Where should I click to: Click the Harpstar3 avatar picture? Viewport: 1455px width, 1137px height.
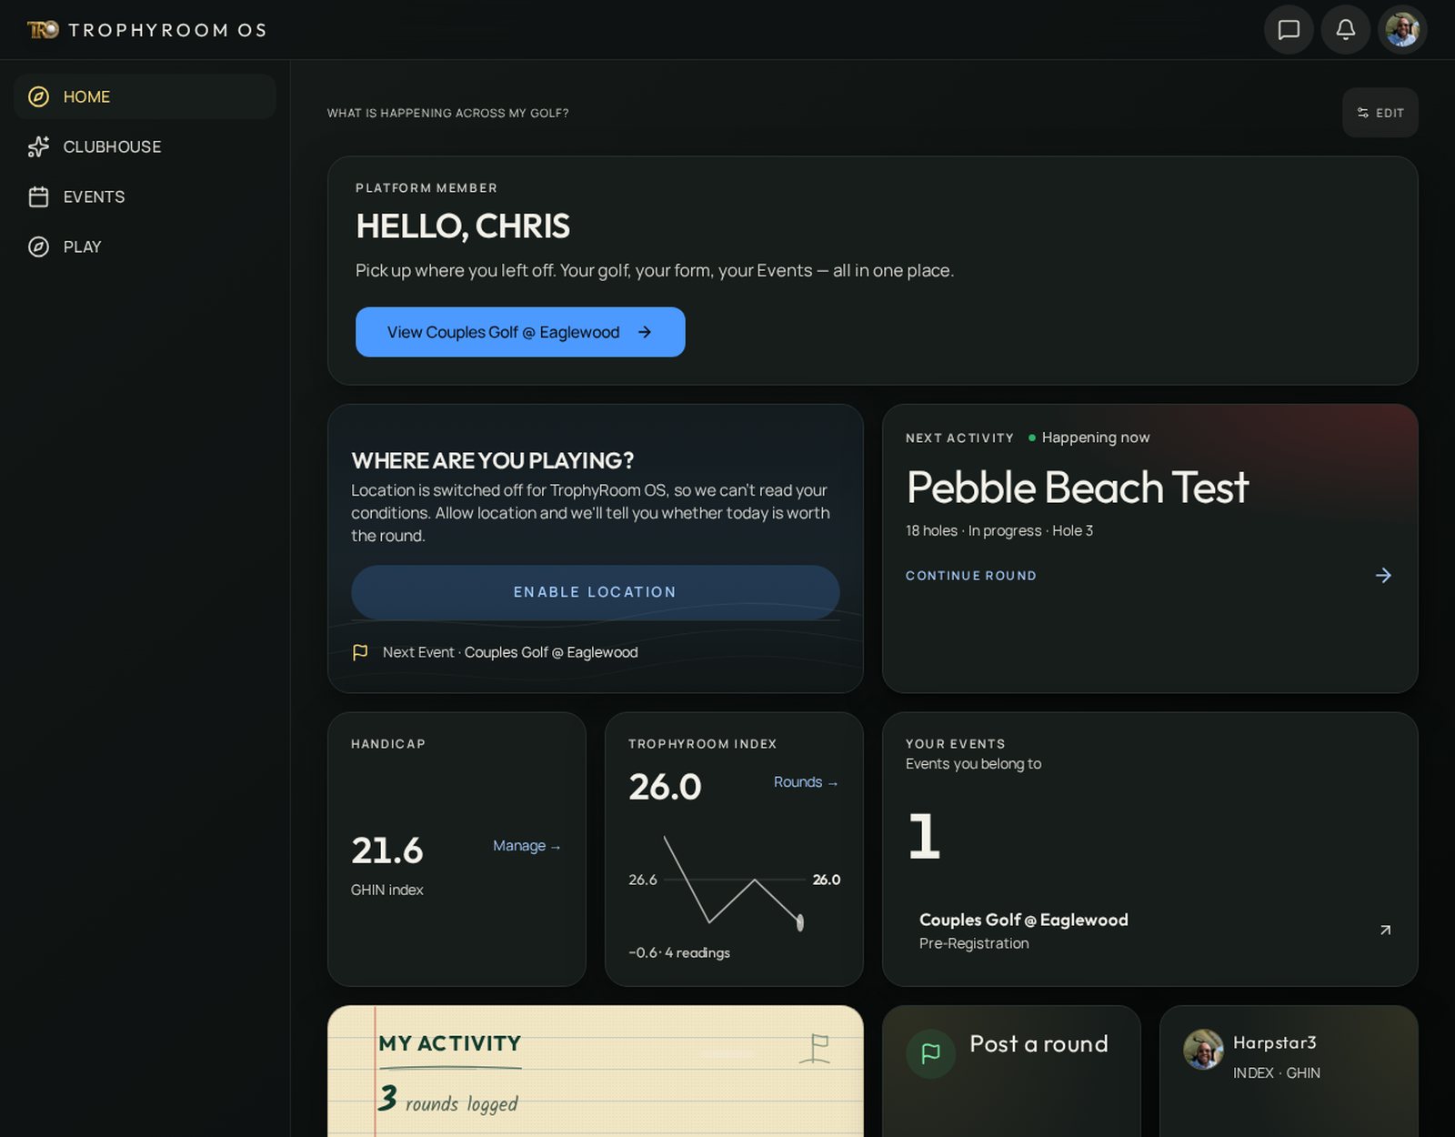(1202, 1050)
